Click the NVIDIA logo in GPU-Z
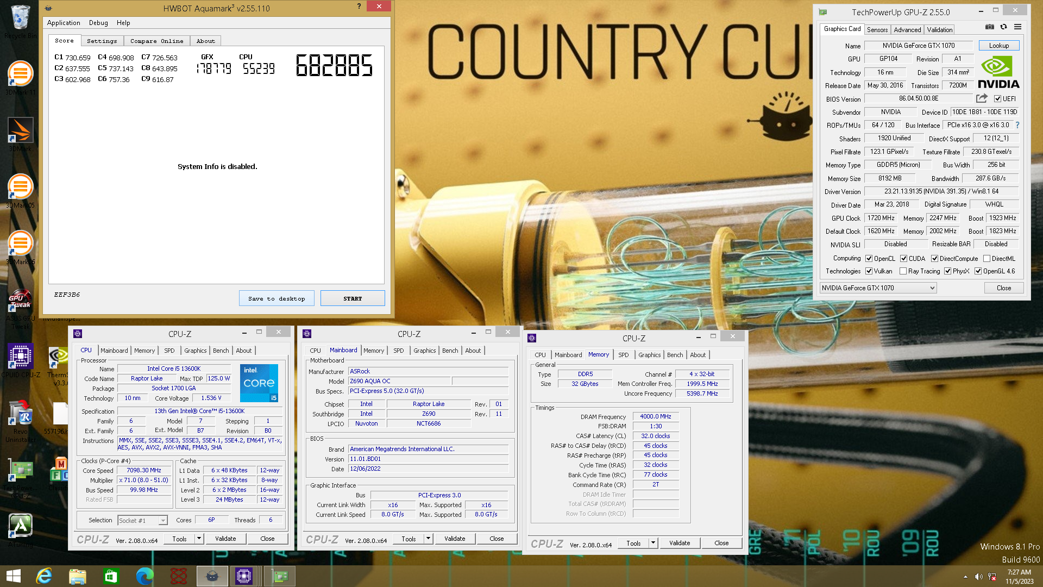 pyautogui.click(x=998, y=72)
